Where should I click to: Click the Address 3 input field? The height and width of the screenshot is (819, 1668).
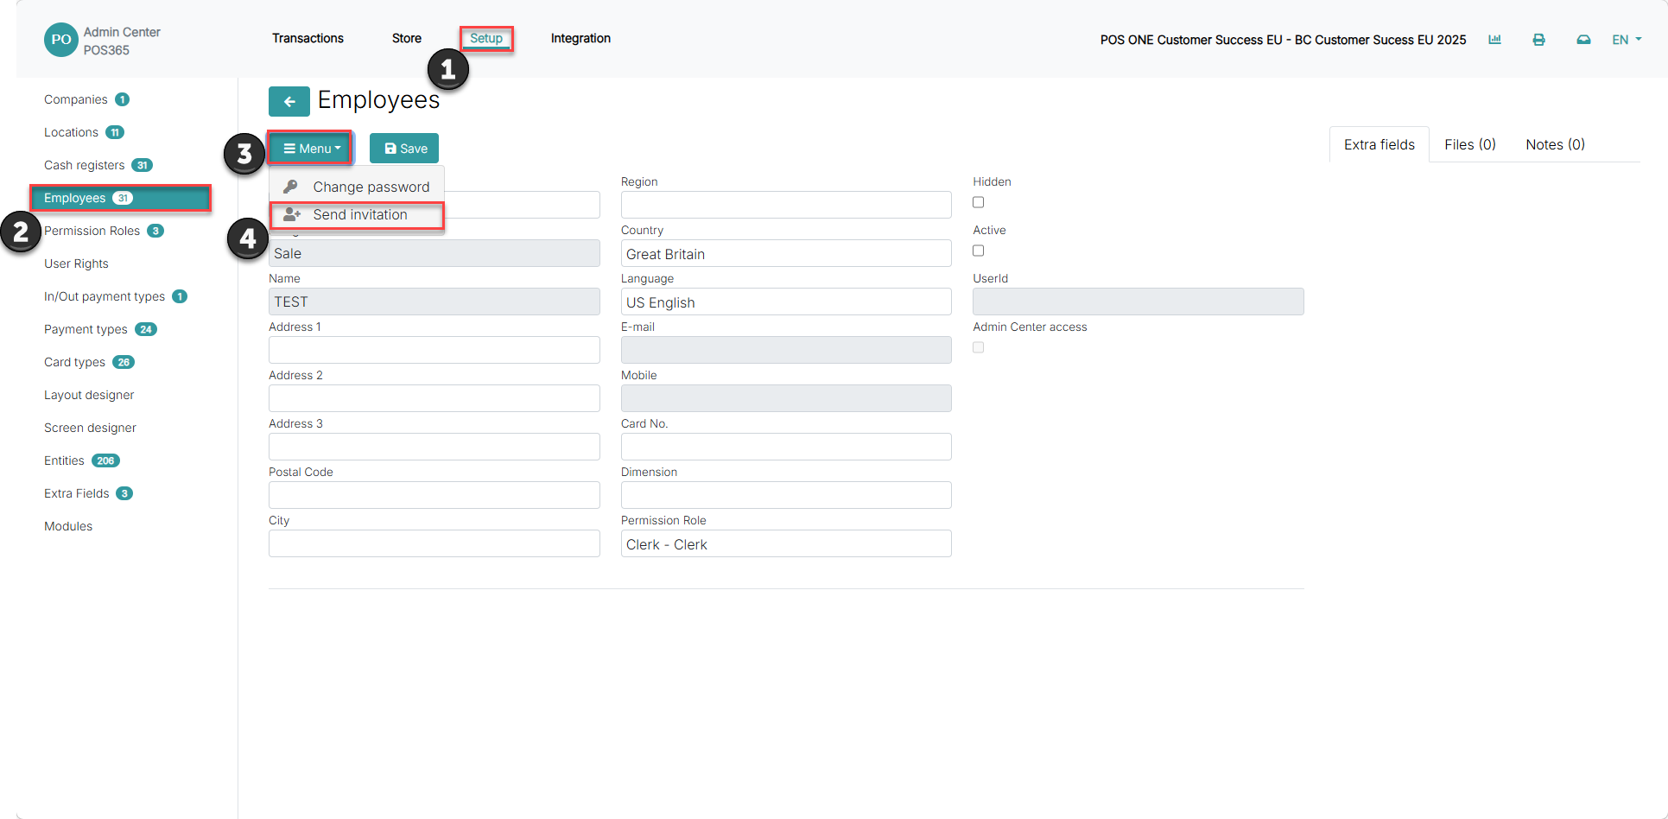(434, 447)
